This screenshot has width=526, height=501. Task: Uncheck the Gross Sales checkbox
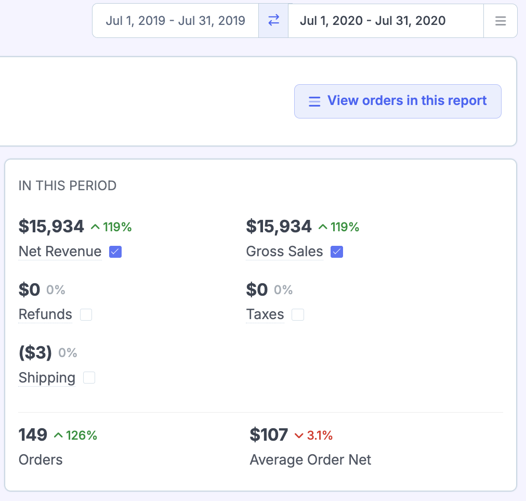[x=337, y=252]
